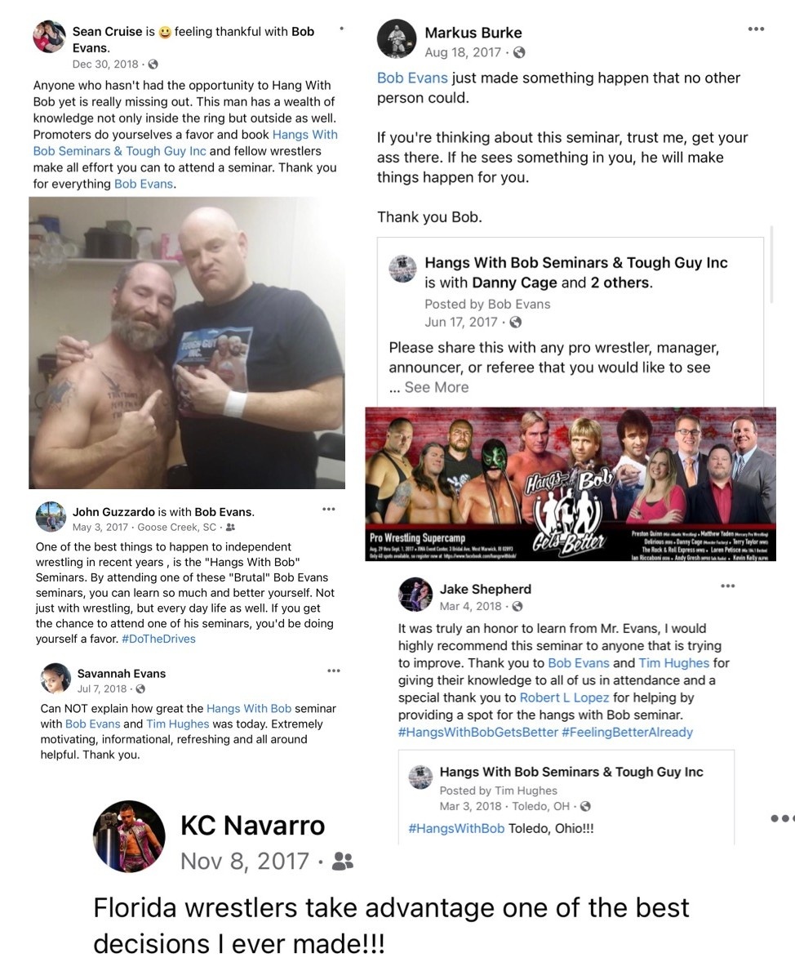Follow the #DoTheDrives hashtag

(158, 639)
